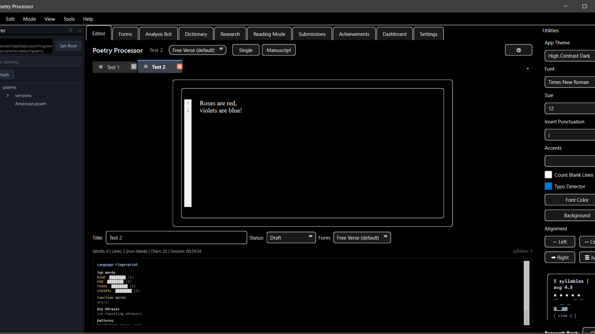Image resolution: width=595 pixels, height=334 pixels.
Task: Click the Title field showing Test 2
Action: point(176,238)
